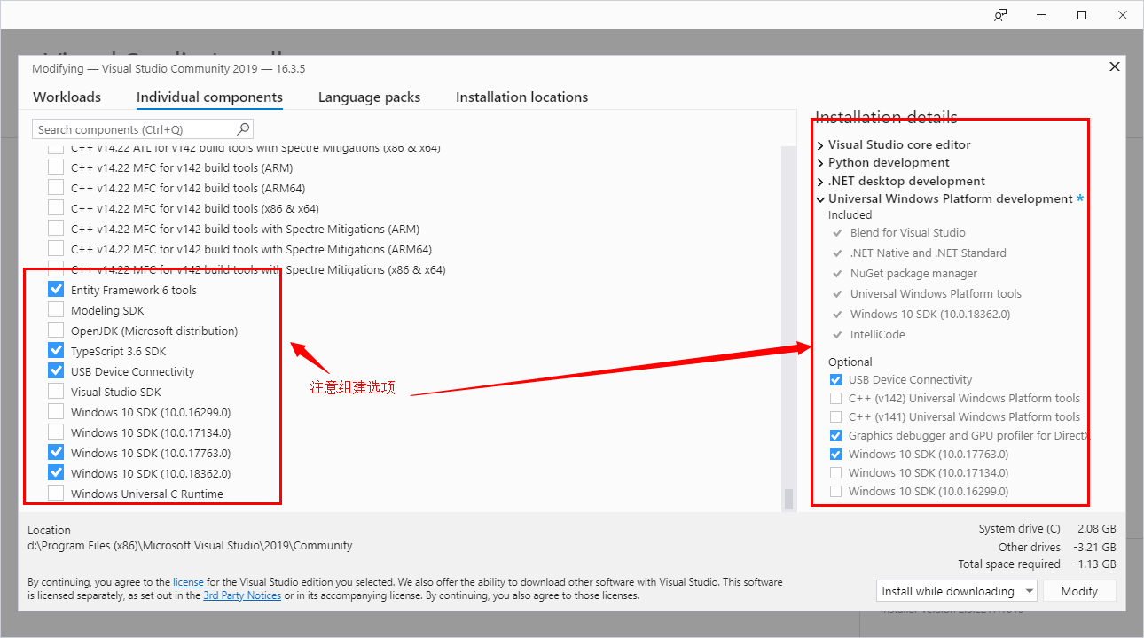Screen dimensions: 1144x638
Task: Click the feedback icon in title bar
Action: [1000, 15]
